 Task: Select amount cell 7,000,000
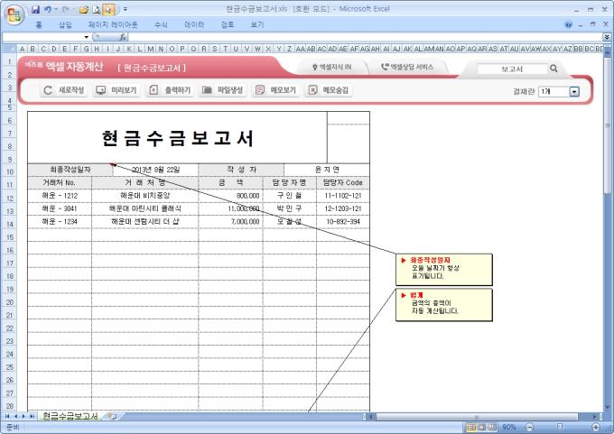(230, 221)
